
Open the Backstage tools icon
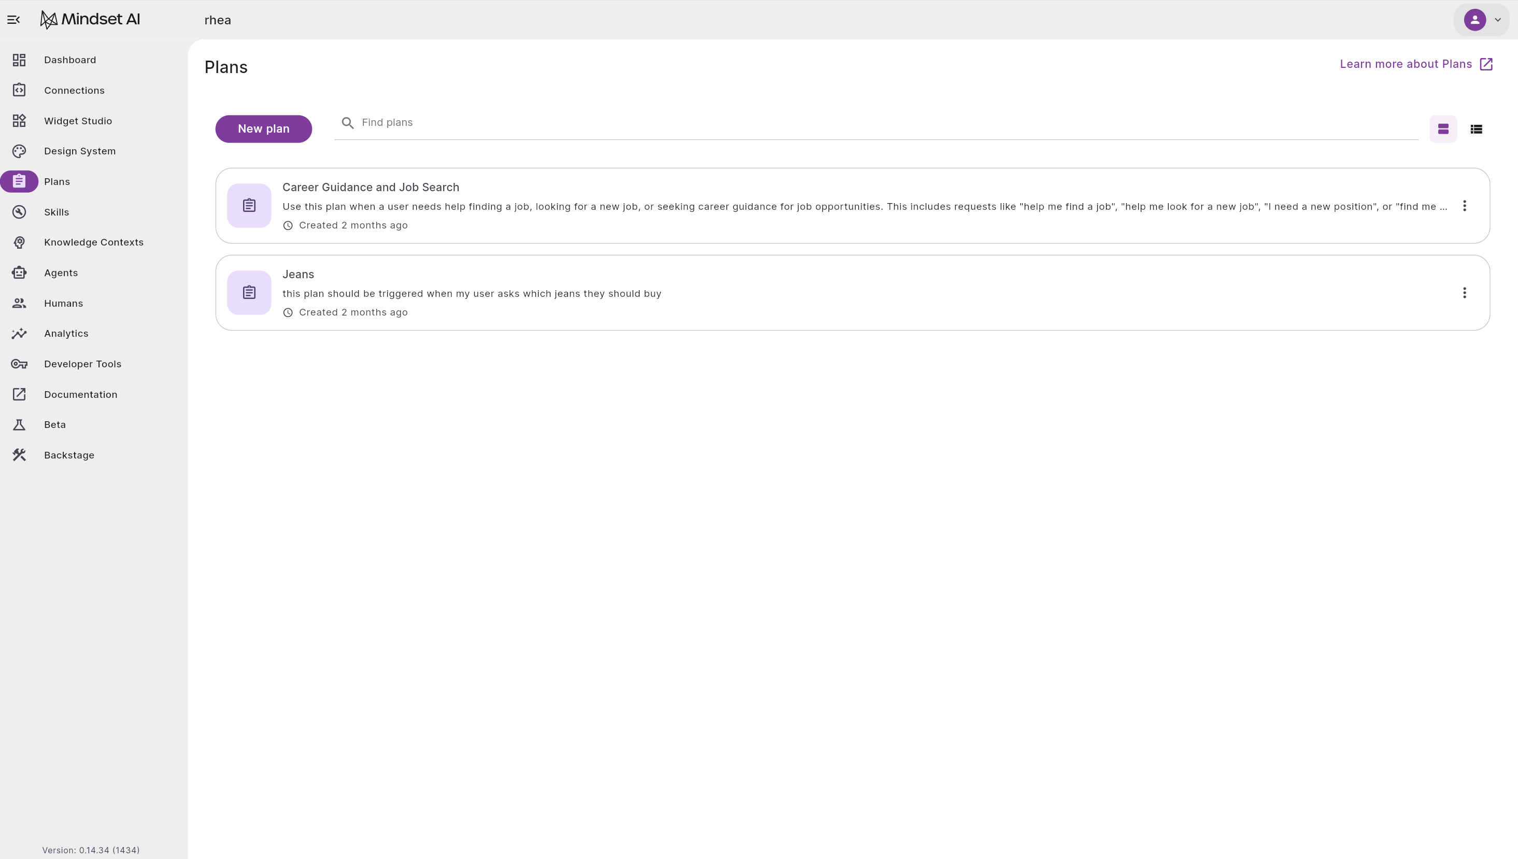coord(20,455)
